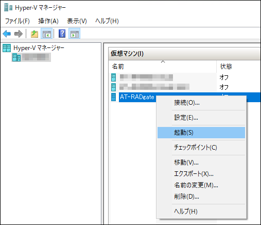Select the first blurred virtual machine name
The height and width of the screenshot is (225, 261).
(x=146, y=77)
